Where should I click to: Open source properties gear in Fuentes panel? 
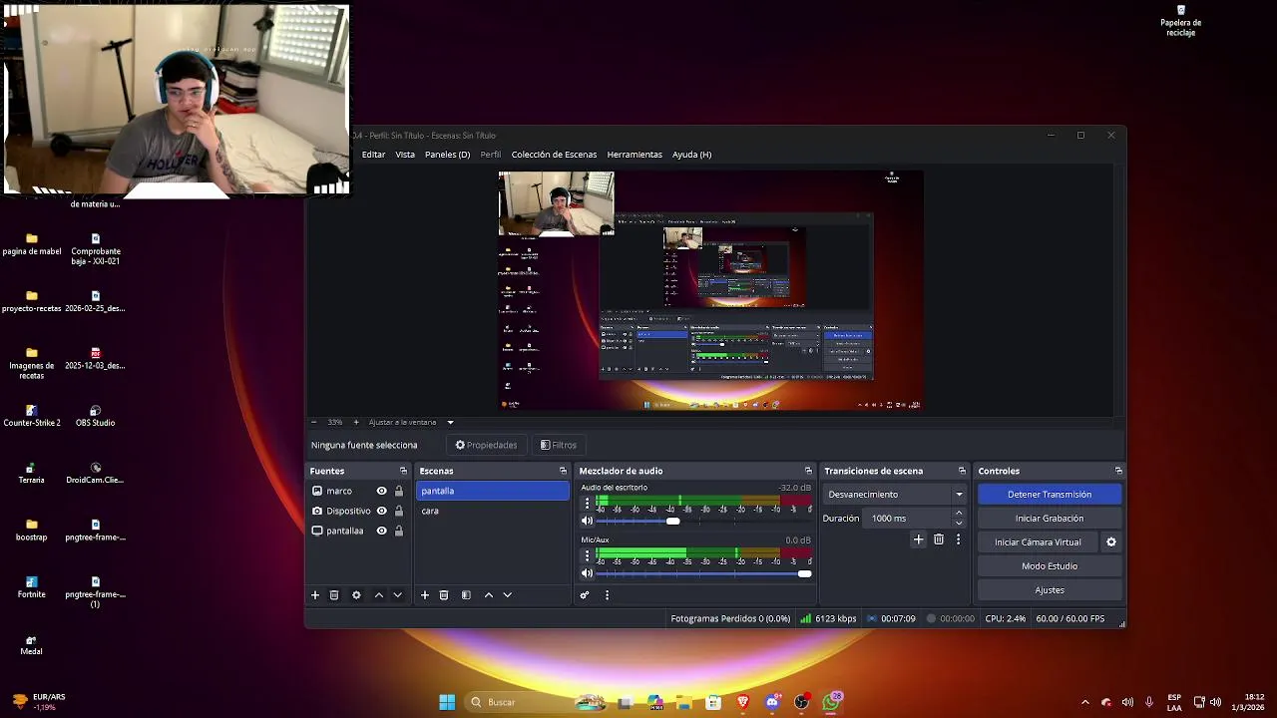point(356,595)
